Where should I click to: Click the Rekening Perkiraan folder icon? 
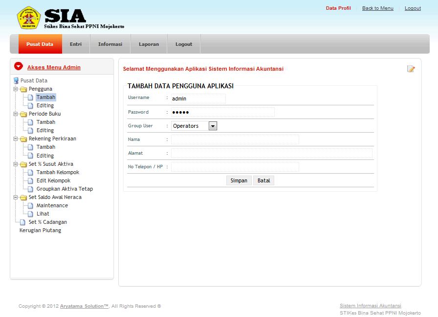pos(23,139)
